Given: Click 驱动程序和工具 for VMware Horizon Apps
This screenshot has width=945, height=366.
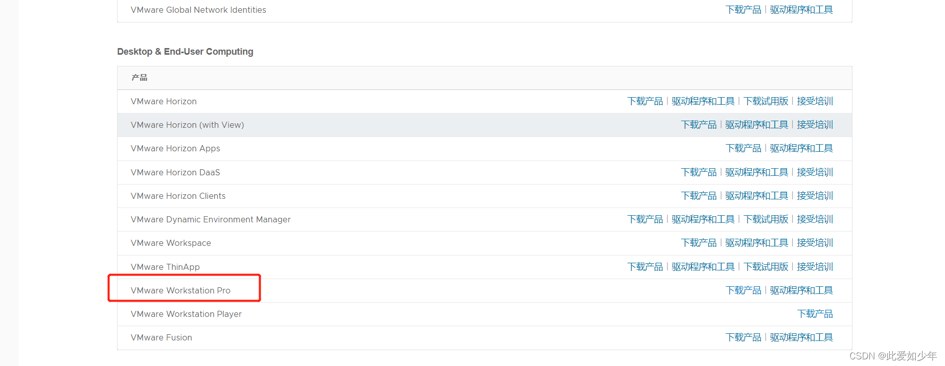Looking at the screenshot, I should 801,148.
